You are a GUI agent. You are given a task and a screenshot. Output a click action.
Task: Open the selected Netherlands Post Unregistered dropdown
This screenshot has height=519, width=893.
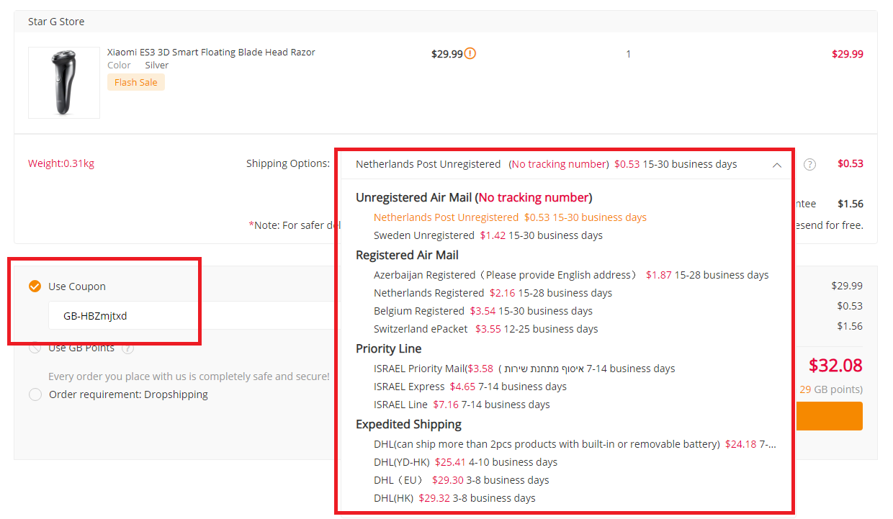click(547, 164)
